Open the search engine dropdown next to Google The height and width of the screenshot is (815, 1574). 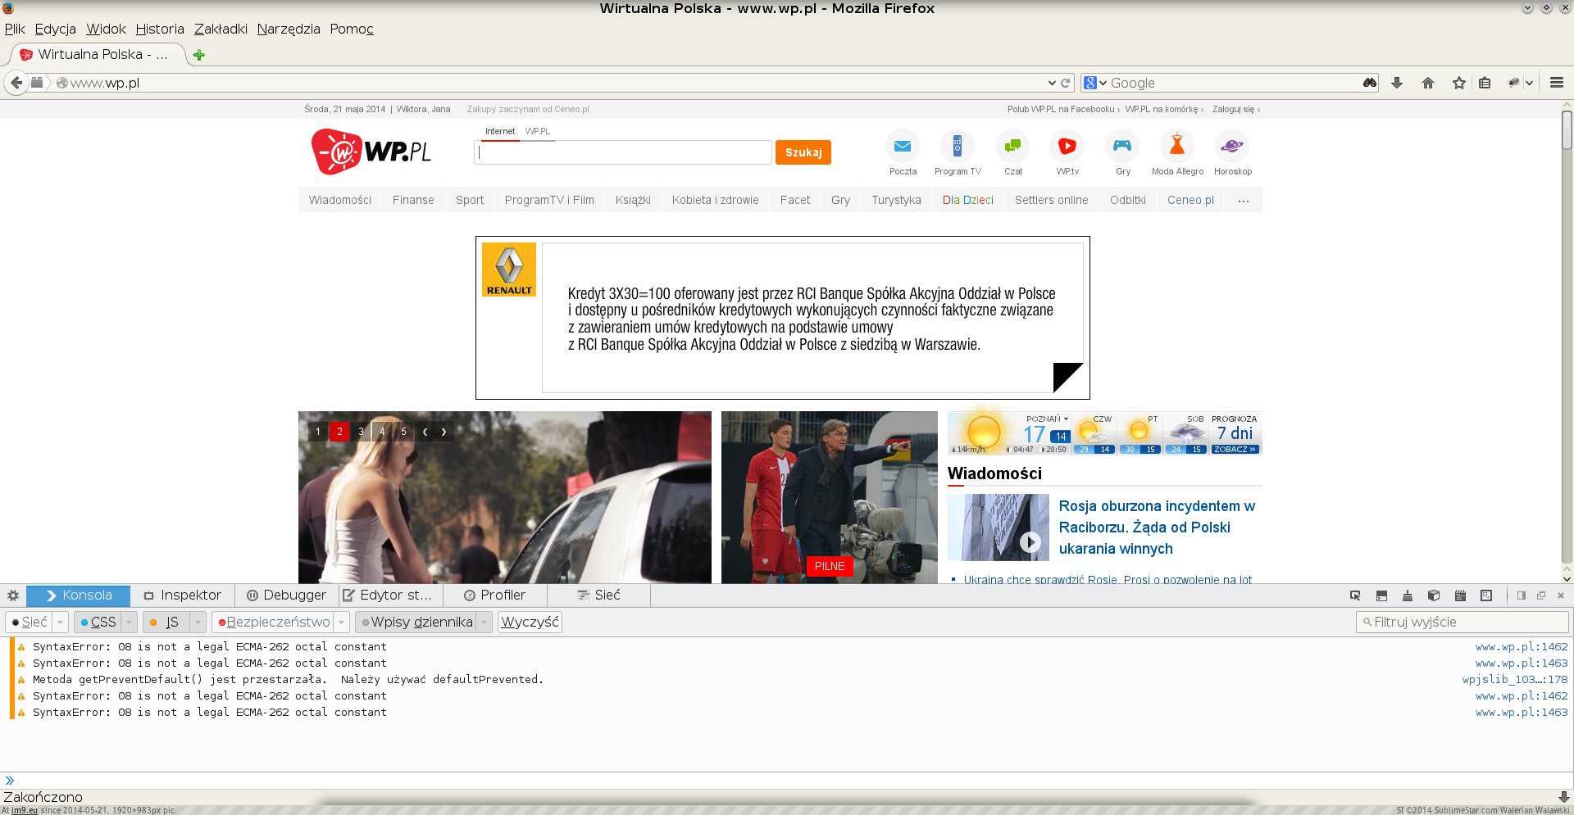click(x=1095, y=83)
